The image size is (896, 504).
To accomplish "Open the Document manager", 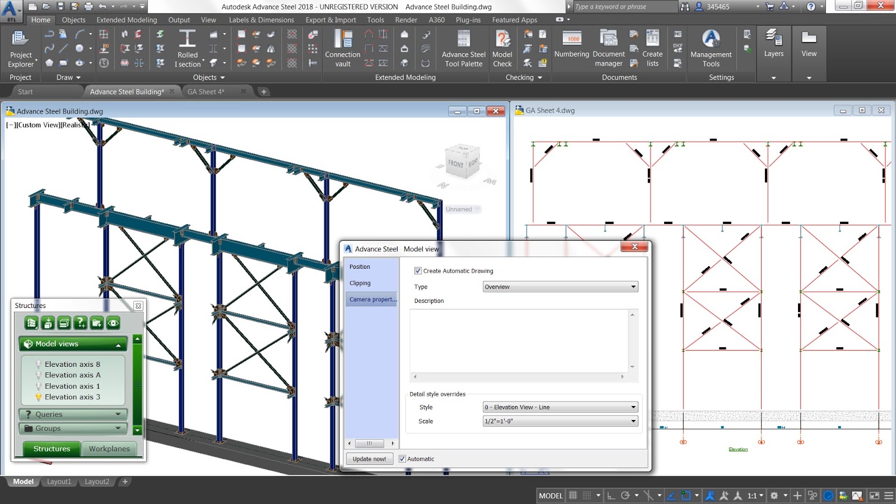I will (x=608, y=48).
